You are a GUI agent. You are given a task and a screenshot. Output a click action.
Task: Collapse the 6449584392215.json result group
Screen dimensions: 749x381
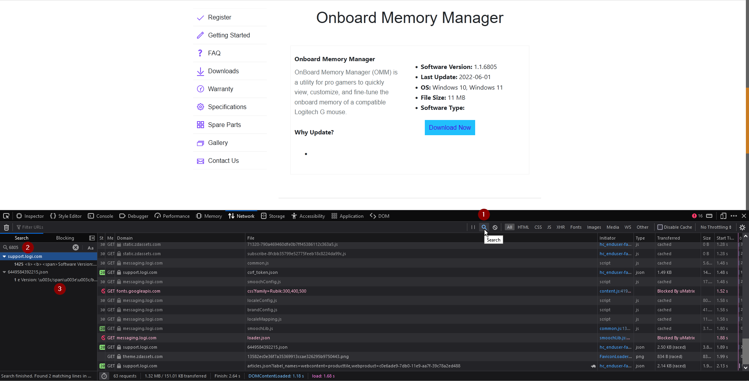click(x=4, y=272)
